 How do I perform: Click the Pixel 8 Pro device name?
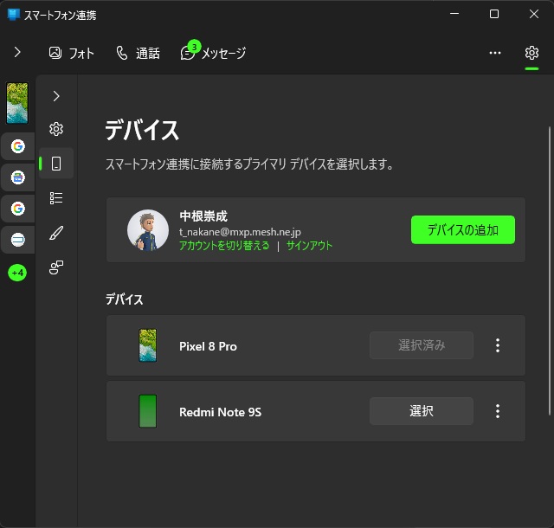pos(208,346)
